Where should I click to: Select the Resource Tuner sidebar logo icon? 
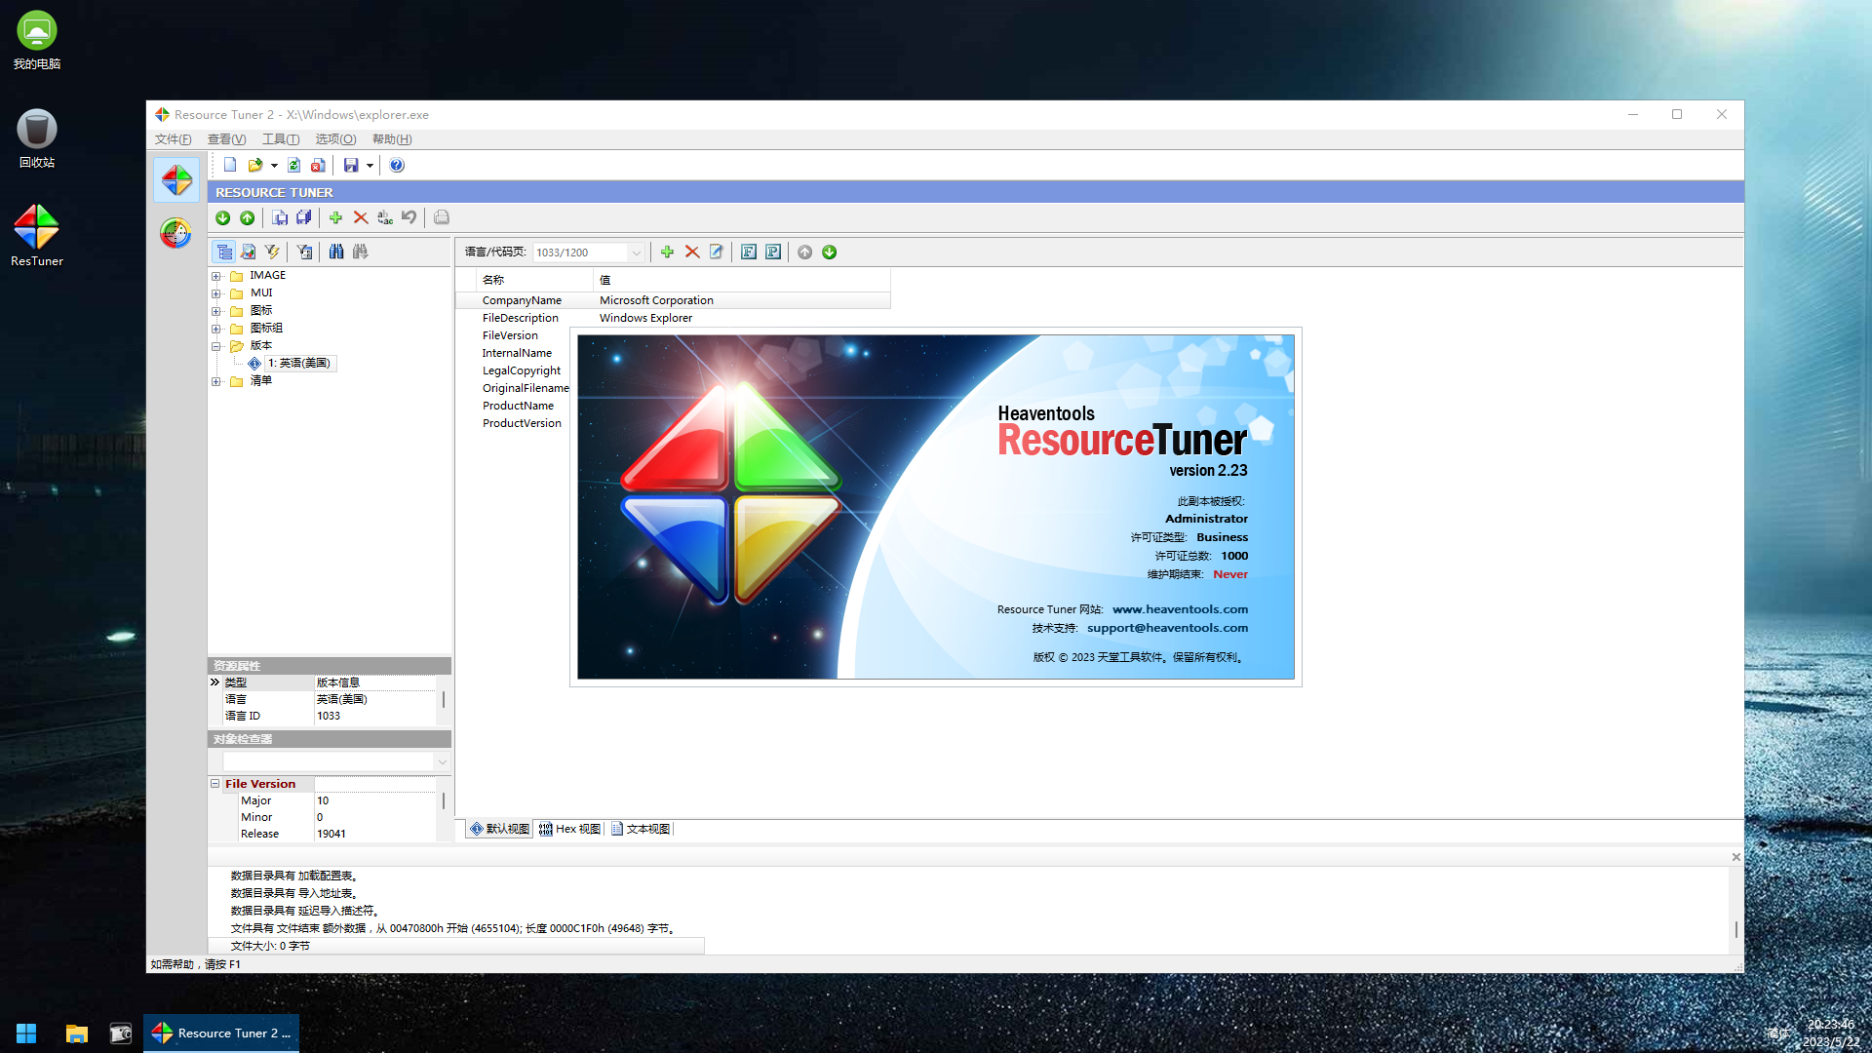[176, 180]
